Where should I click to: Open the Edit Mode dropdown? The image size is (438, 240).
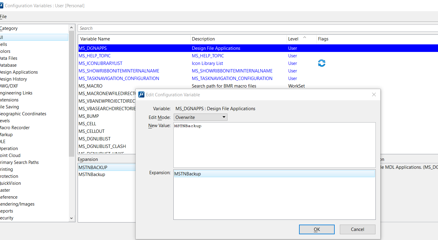[x=201, y=117]
